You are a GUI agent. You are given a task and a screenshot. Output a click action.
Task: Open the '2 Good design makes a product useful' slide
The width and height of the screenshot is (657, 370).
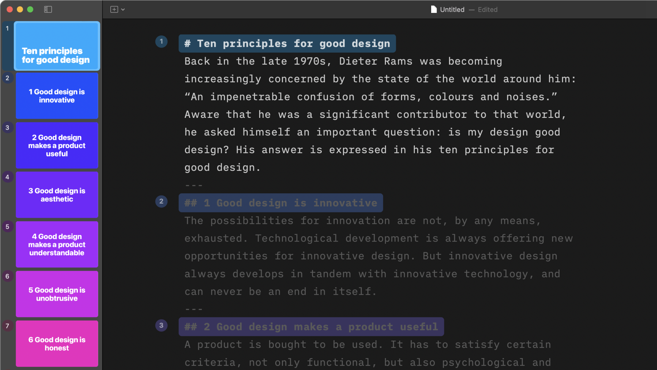[57, 145]
